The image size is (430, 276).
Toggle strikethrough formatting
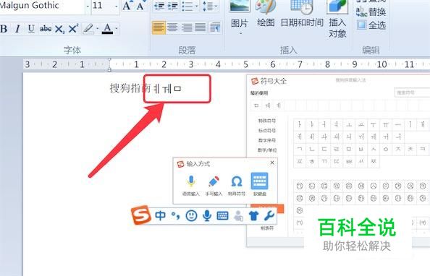[46, 28]
